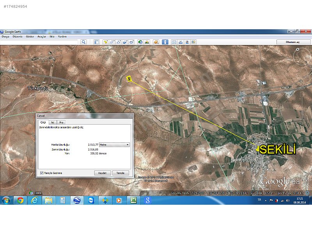Click the view in Google Maps icon

[193, 42]
